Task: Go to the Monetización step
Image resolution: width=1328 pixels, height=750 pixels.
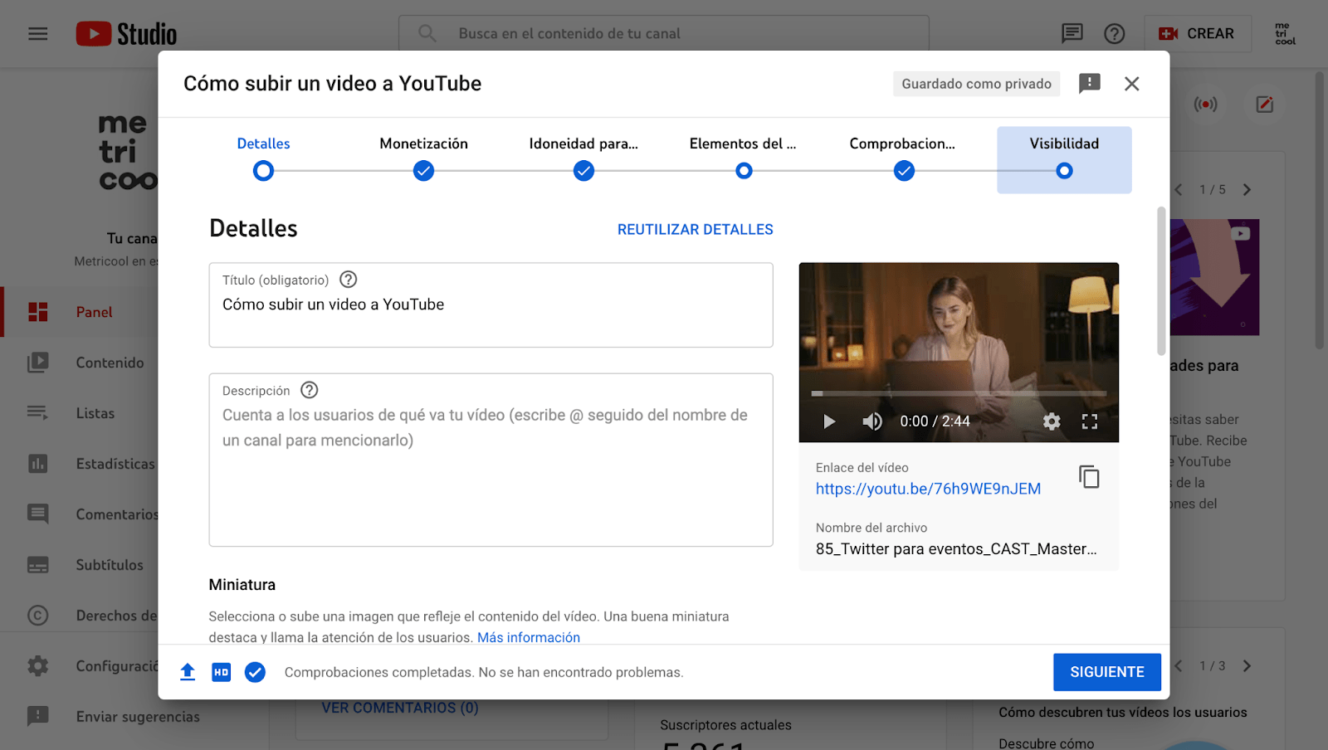Action: tap(423, 157)
